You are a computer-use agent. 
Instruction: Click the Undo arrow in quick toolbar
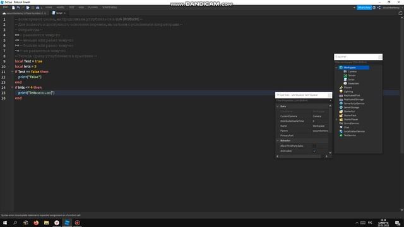point(18,8)
